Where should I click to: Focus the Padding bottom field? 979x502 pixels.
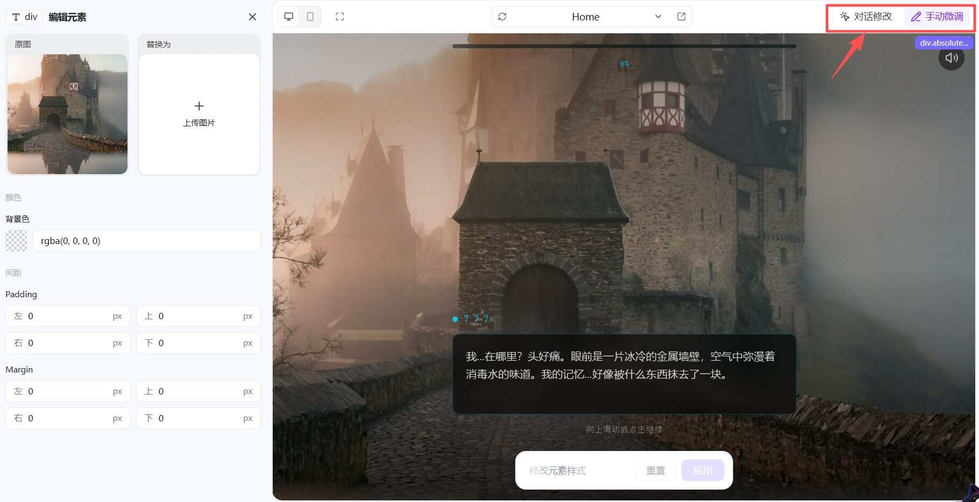[198, 343]
